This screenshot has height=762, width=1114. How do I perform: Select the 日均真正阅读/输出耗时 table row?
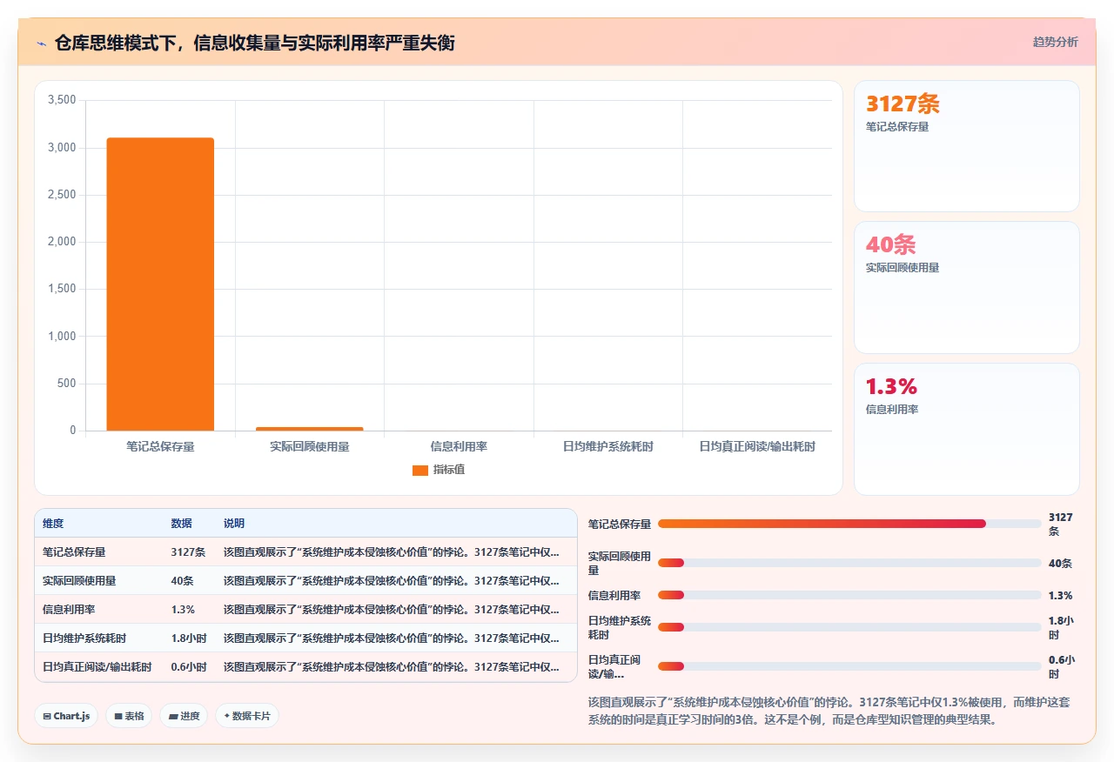(305, 667)
